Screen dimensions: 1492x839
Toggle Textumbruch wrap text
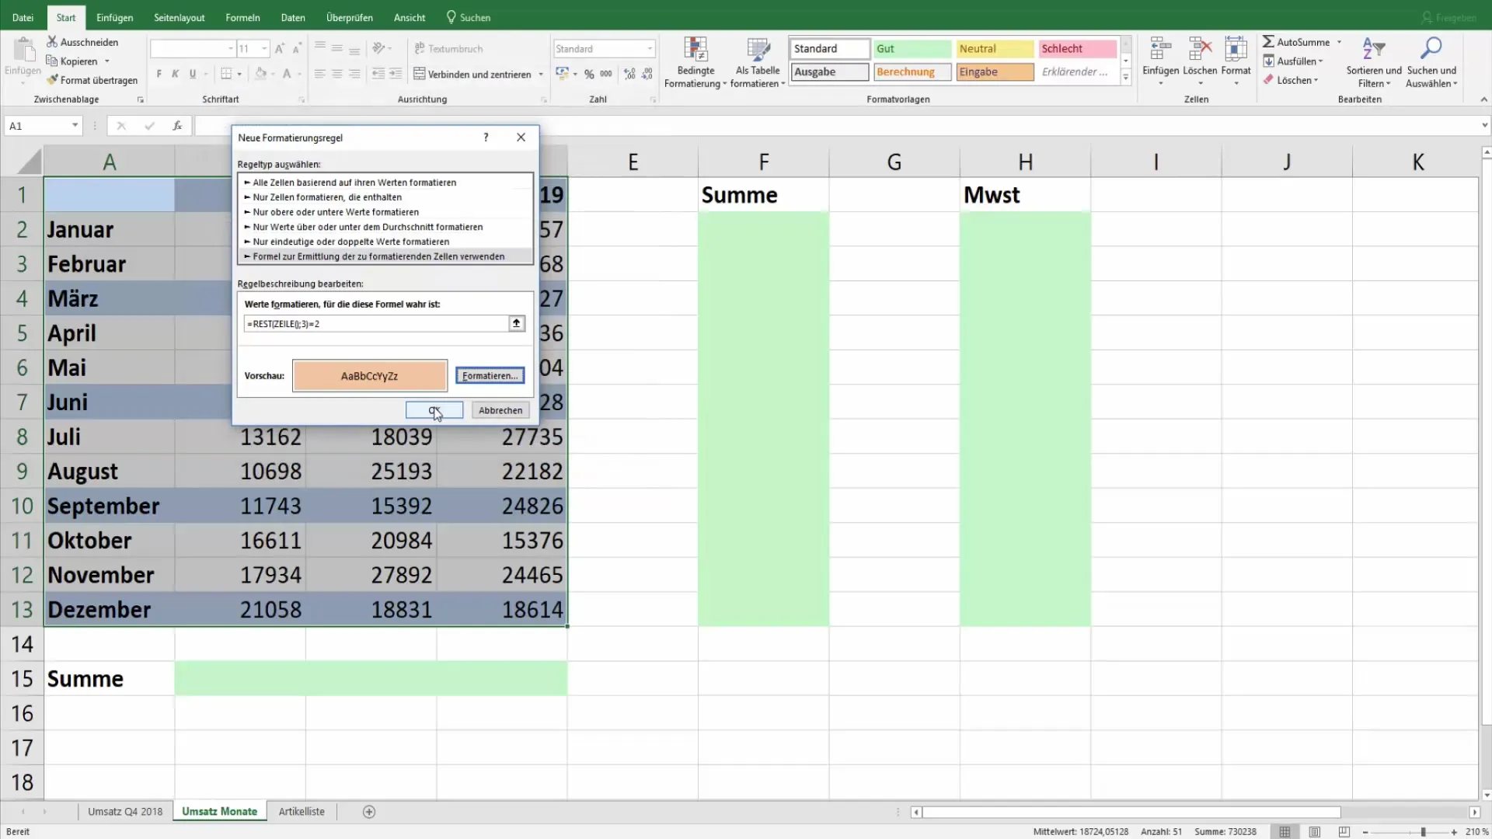[x=448, y=48]
